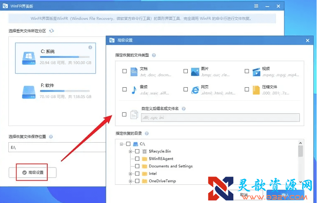Open help for file type selection
Viewport: 317px width, 203px height.
(154, 55)
